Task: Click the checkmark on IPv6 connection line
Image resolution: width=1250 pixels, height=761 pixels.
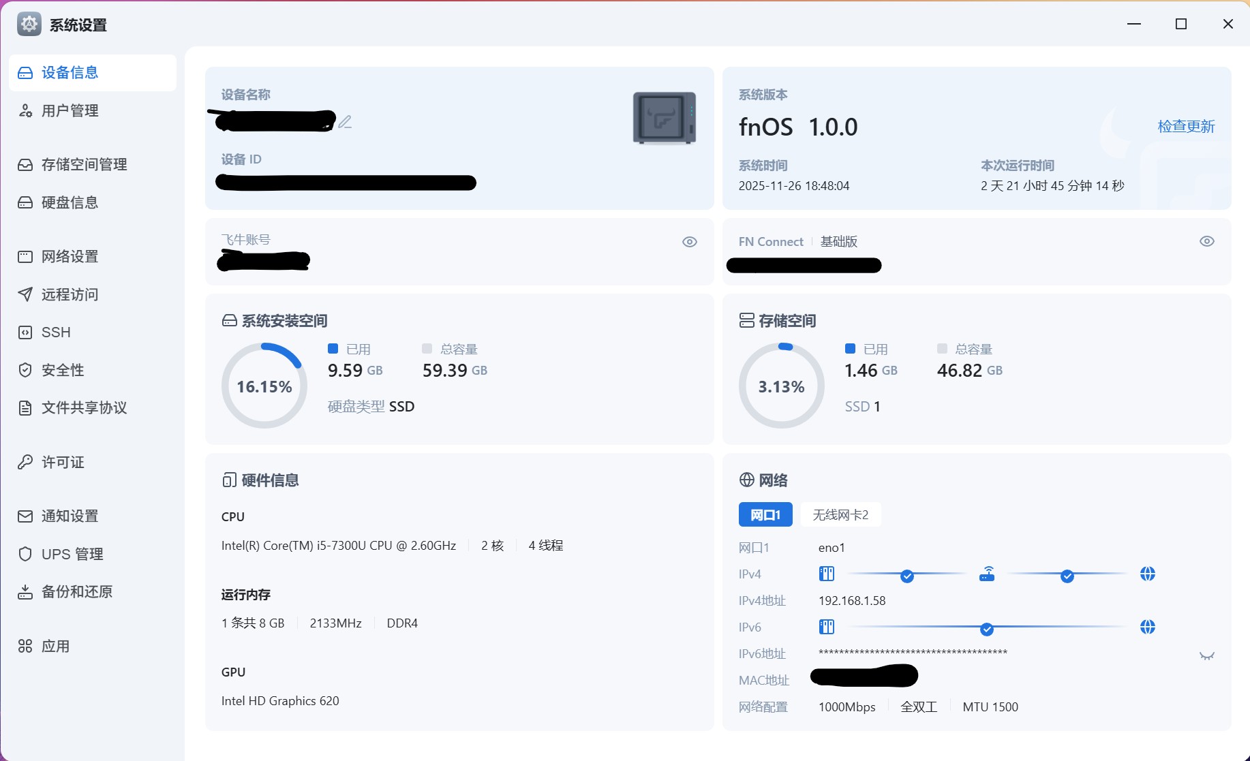Action: (x=987, y=630)
